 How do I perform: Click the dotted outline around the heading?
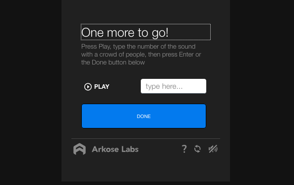click(146, 32)
